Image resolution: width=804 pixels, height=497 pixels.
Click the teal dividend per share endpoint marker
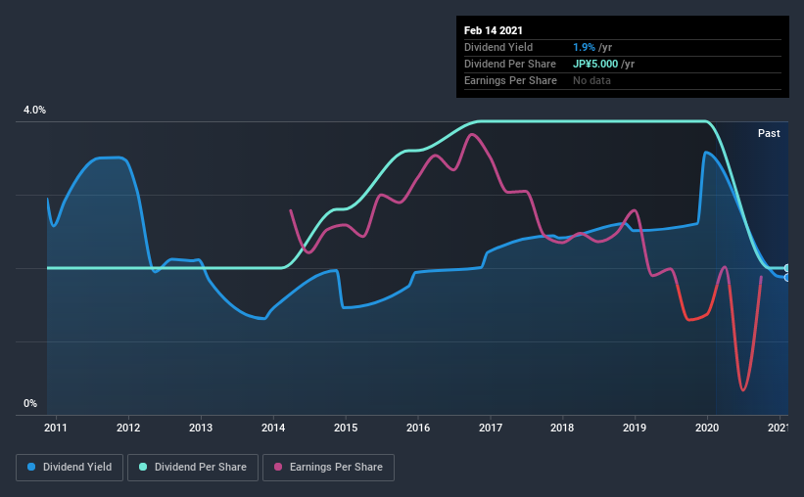coord(787,268)
